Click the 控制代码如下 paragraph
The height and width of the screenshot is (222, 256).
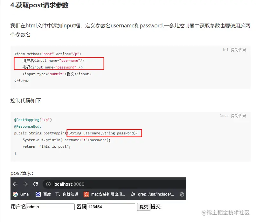[x=25, y=101]
